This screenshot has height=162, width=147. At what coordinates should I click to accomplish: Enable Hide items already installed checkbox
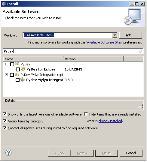[x=86, y=114]
